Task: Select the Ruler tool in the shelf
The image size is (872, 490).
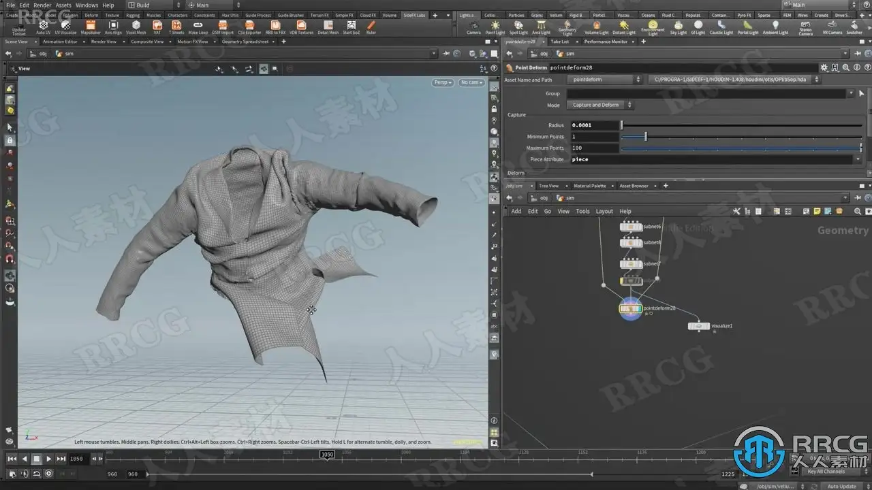Action: 371,27
